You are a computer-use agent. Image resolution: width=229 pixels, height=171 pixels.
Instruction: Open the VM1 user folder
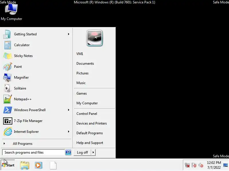click(80, 54)
